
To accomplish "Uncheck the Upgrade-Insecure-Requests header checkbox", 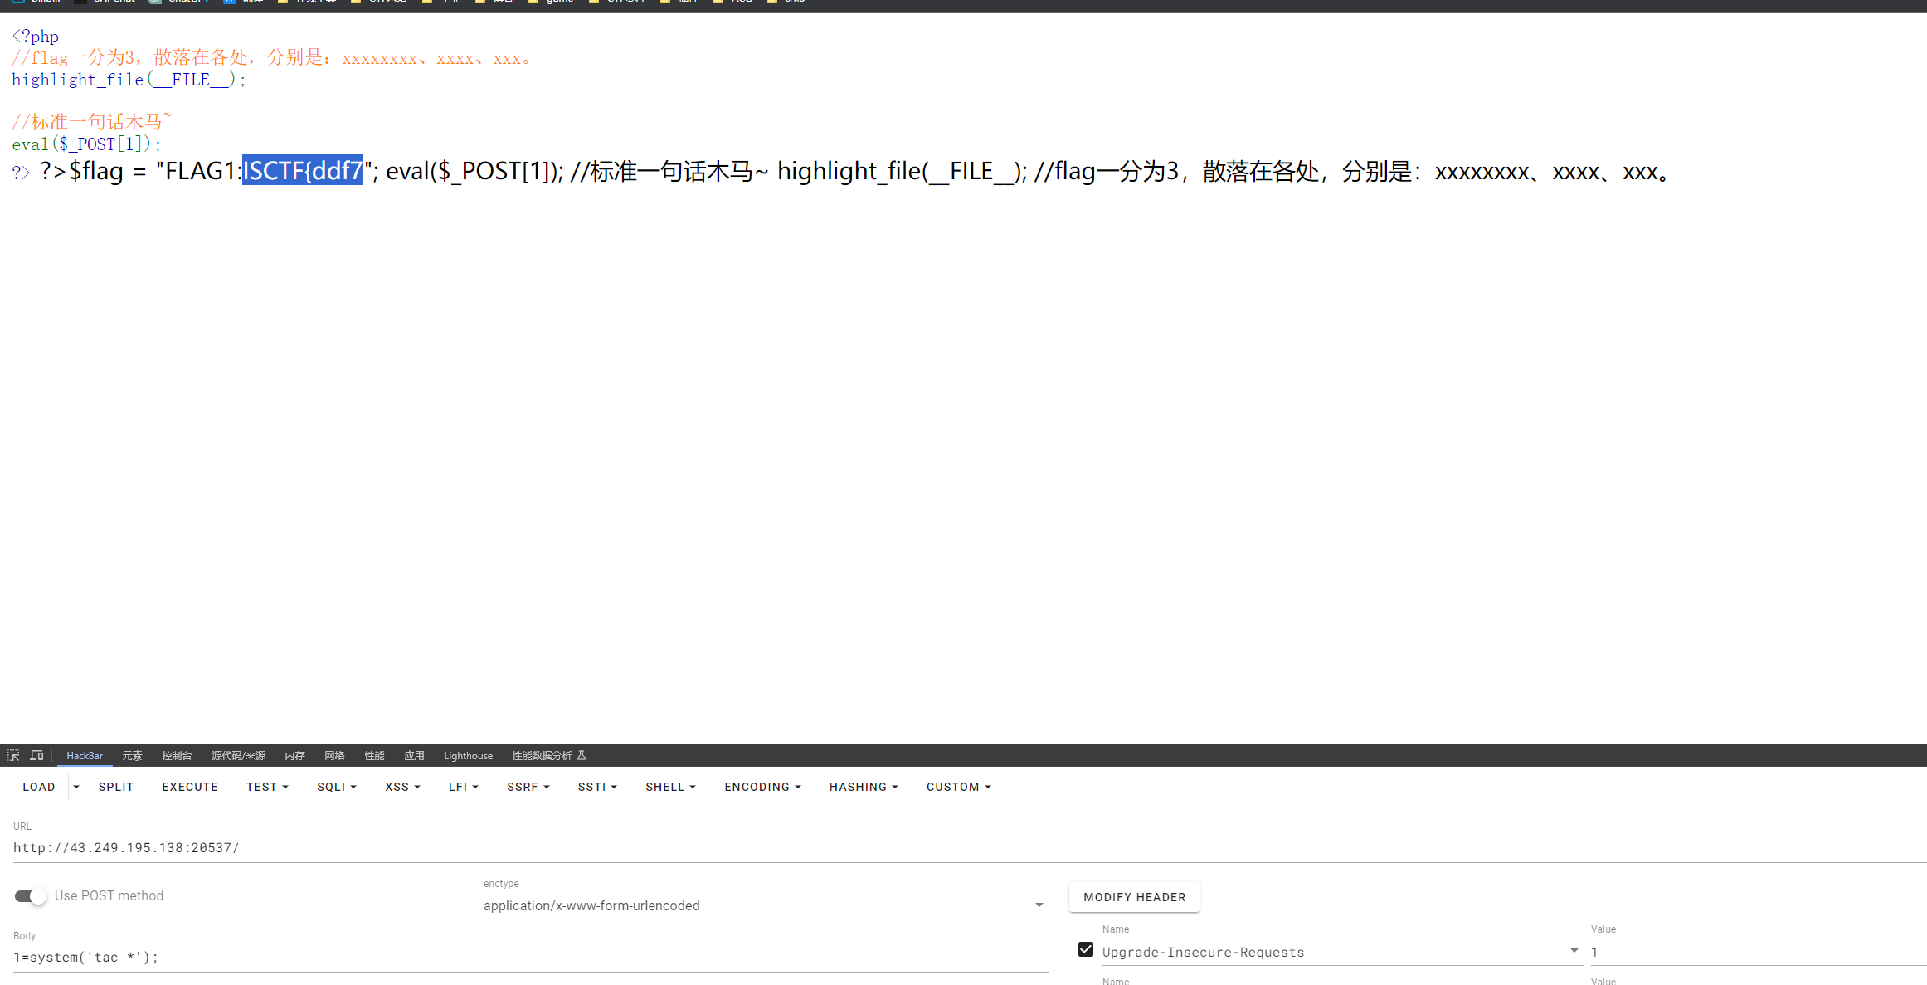I will point(1086,949).
